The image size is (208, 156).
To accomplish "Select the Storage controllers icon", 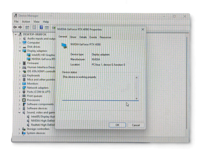I will click(x=24, y=129).
